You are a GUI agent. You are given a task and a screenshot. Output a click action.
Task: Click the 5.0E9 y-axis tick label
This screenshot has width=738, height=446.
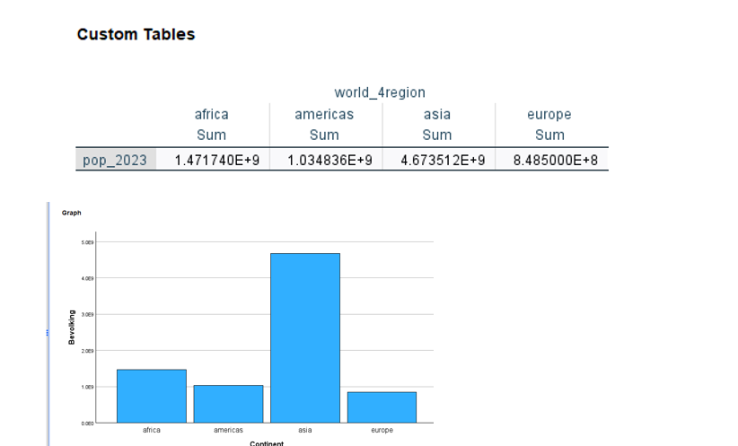point(87,242)
